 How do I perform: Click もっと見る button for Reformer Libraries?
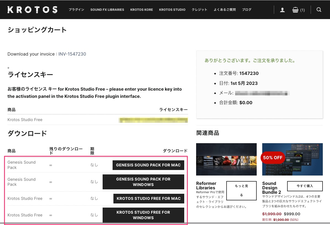241,190
